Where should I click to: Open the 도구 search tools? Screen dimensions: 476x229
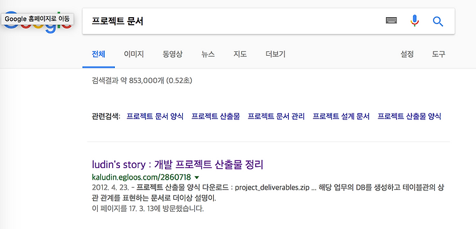pyautogui.click(x=439, y=55)
